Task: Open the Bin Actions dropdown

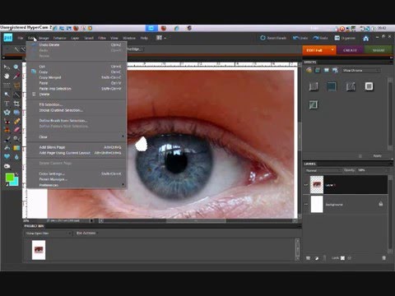Action: click(x=86, y=233)
